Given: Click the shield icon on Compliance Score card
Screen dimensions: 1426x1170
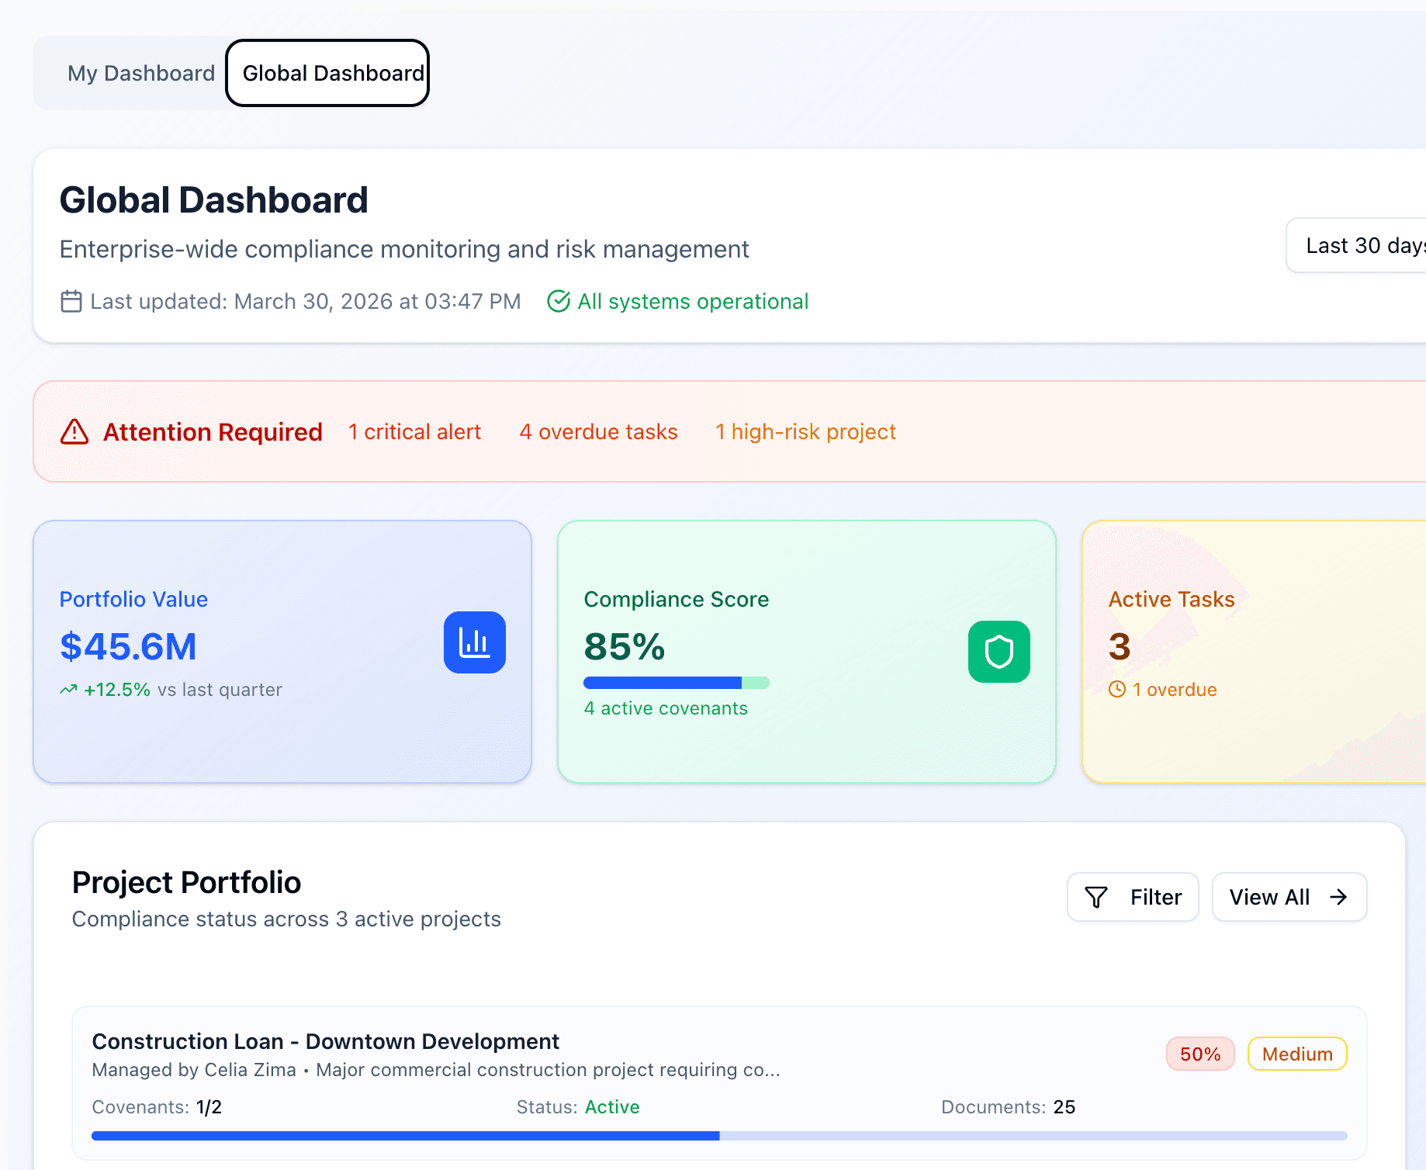Looking at the screenshot, I should coord(999,651).
